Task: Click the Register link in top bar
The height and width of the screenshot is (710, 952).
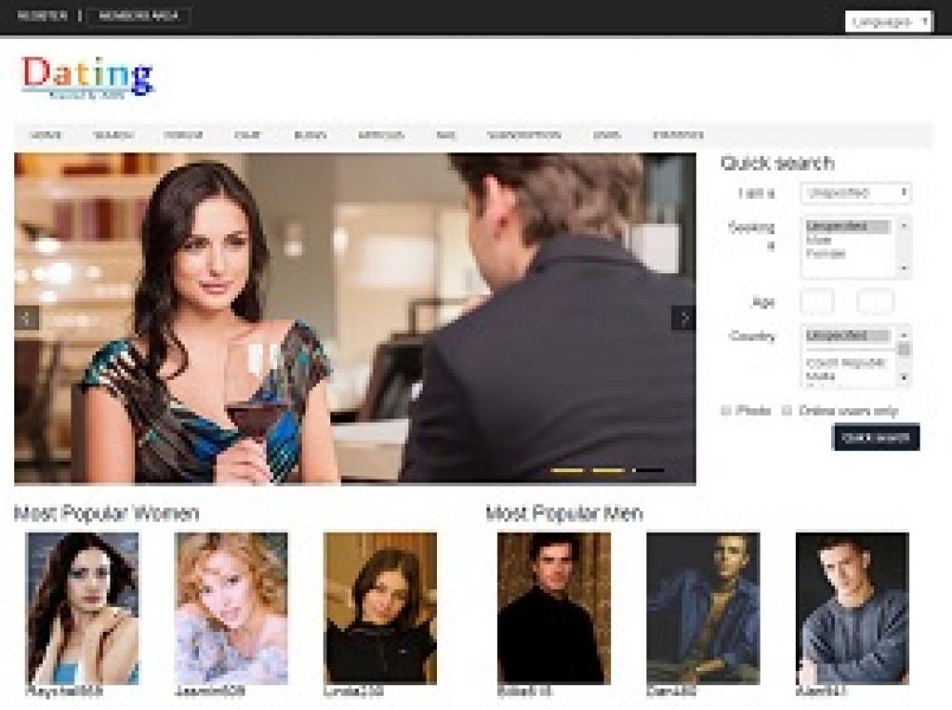Action: [42, 16]
